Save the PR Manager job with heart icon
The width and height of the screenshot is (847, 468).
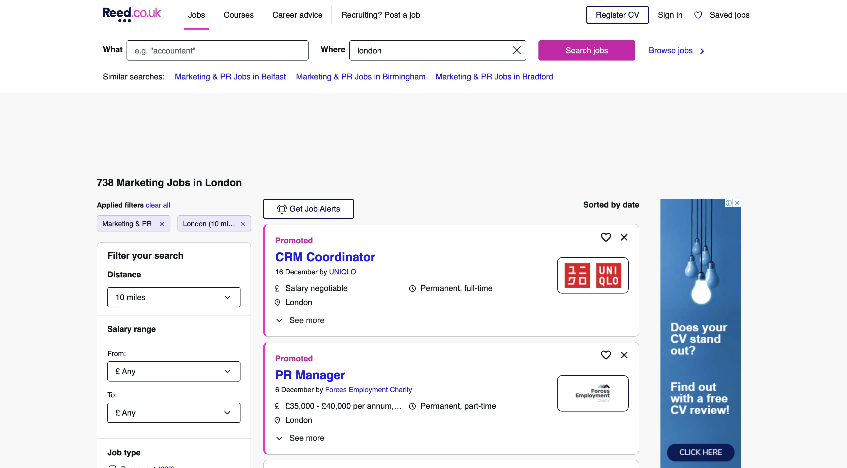coord(606,355)
